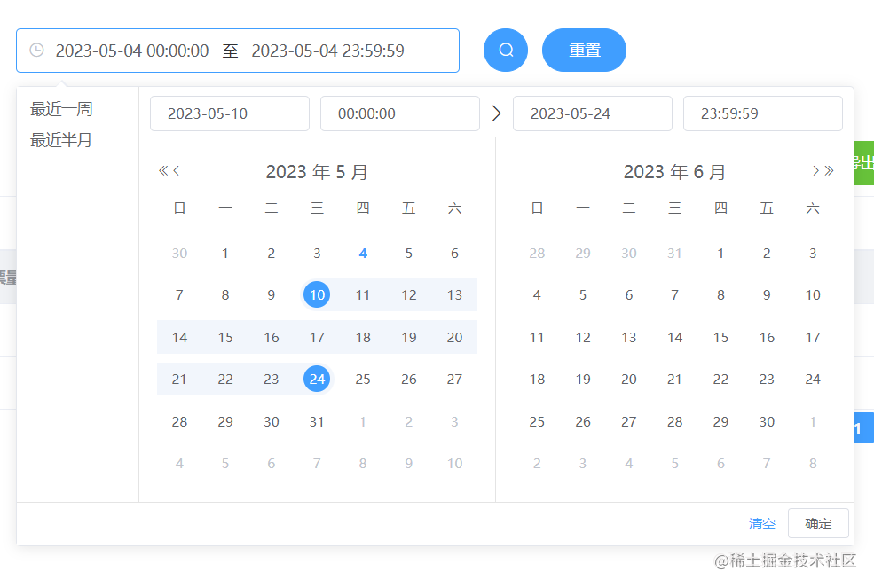Click the blue search magnifier icon
The width and height of the screenshot is (874, 587).
pyautogui.click(x=505, y=50)
